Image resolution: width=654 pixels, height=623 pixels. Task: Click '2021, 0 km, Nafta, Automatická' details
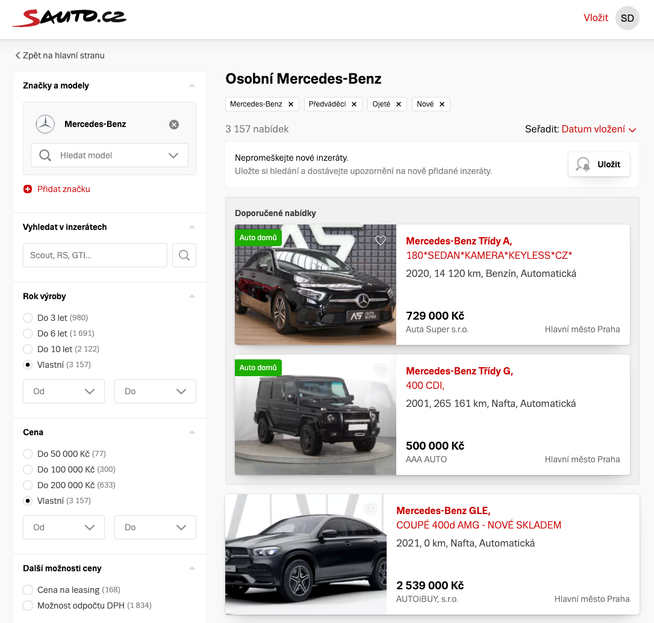point(466,544)
